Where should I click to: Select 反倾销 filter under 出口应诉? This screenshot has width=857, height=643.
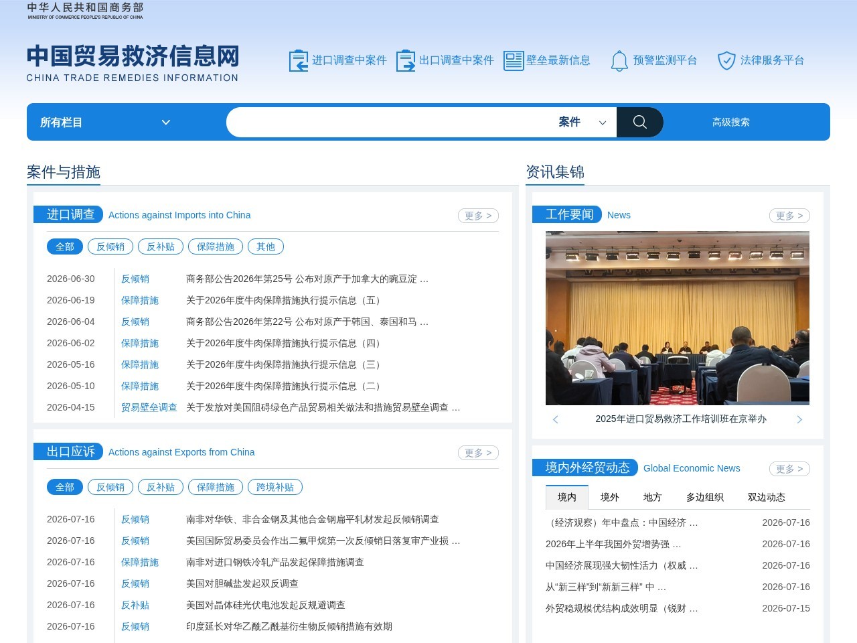pyautogui.click(x=110, y=487)
